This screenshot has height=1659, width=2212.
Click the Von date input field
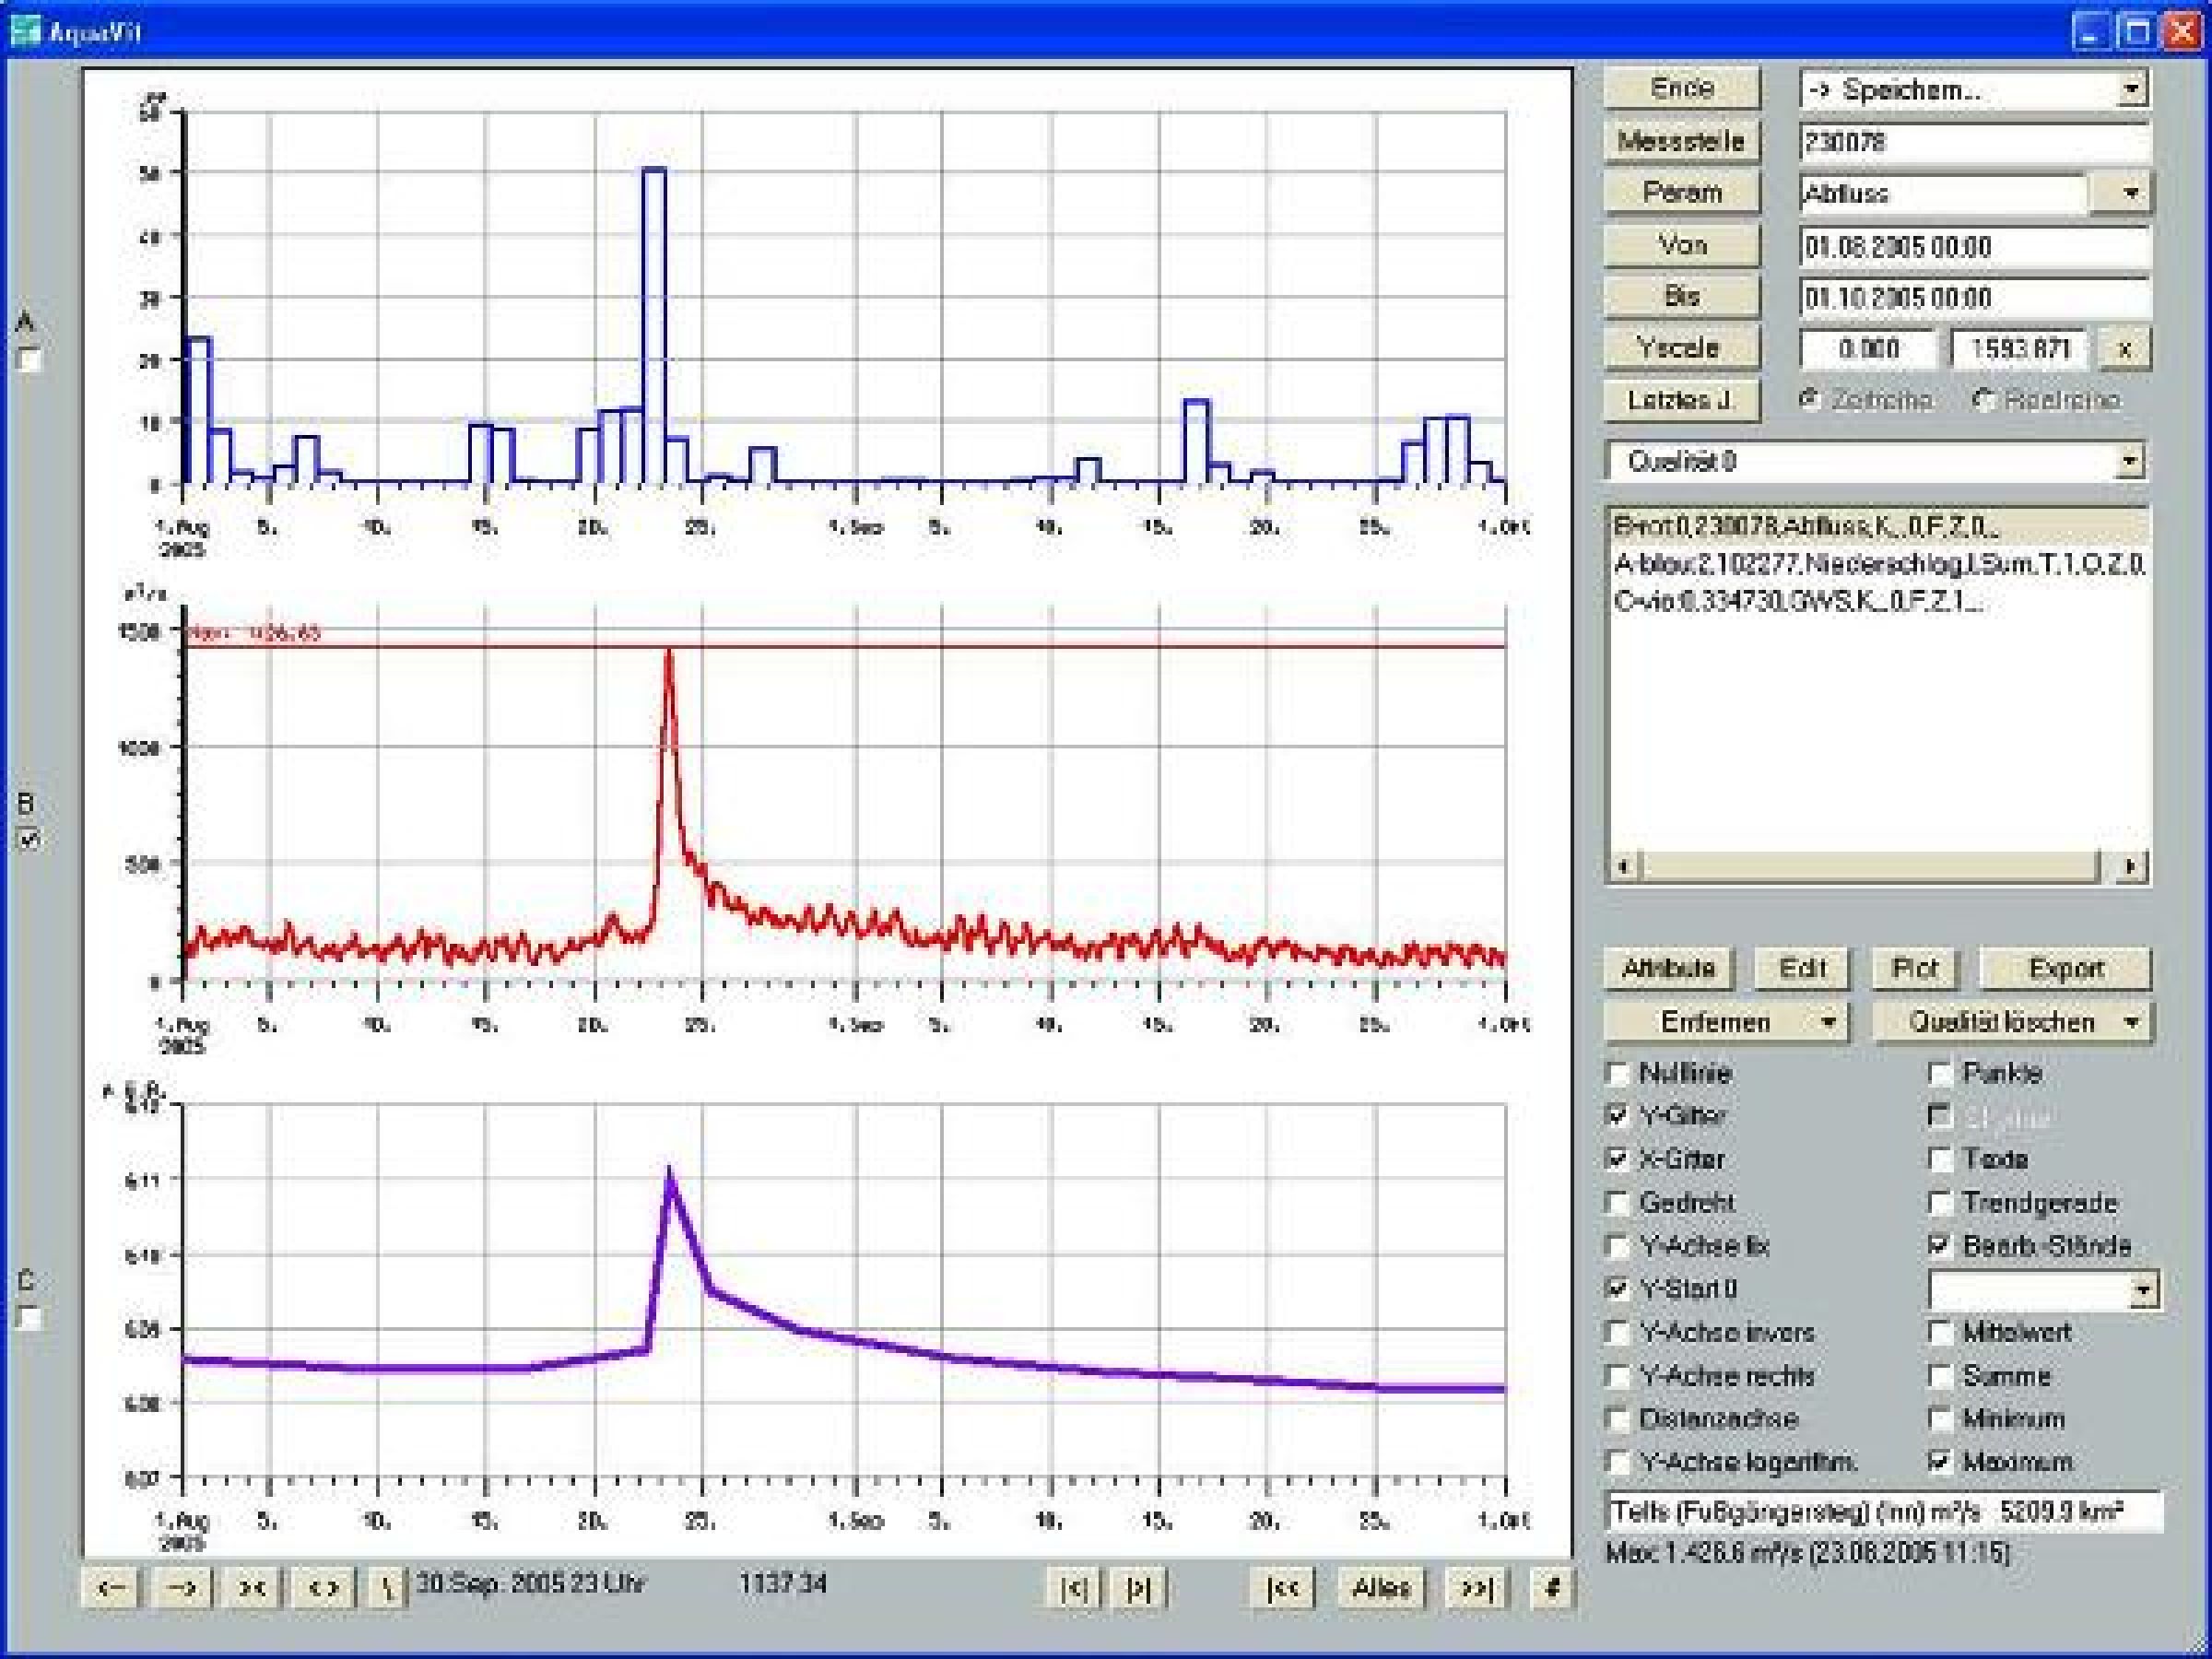point(1973,247)
